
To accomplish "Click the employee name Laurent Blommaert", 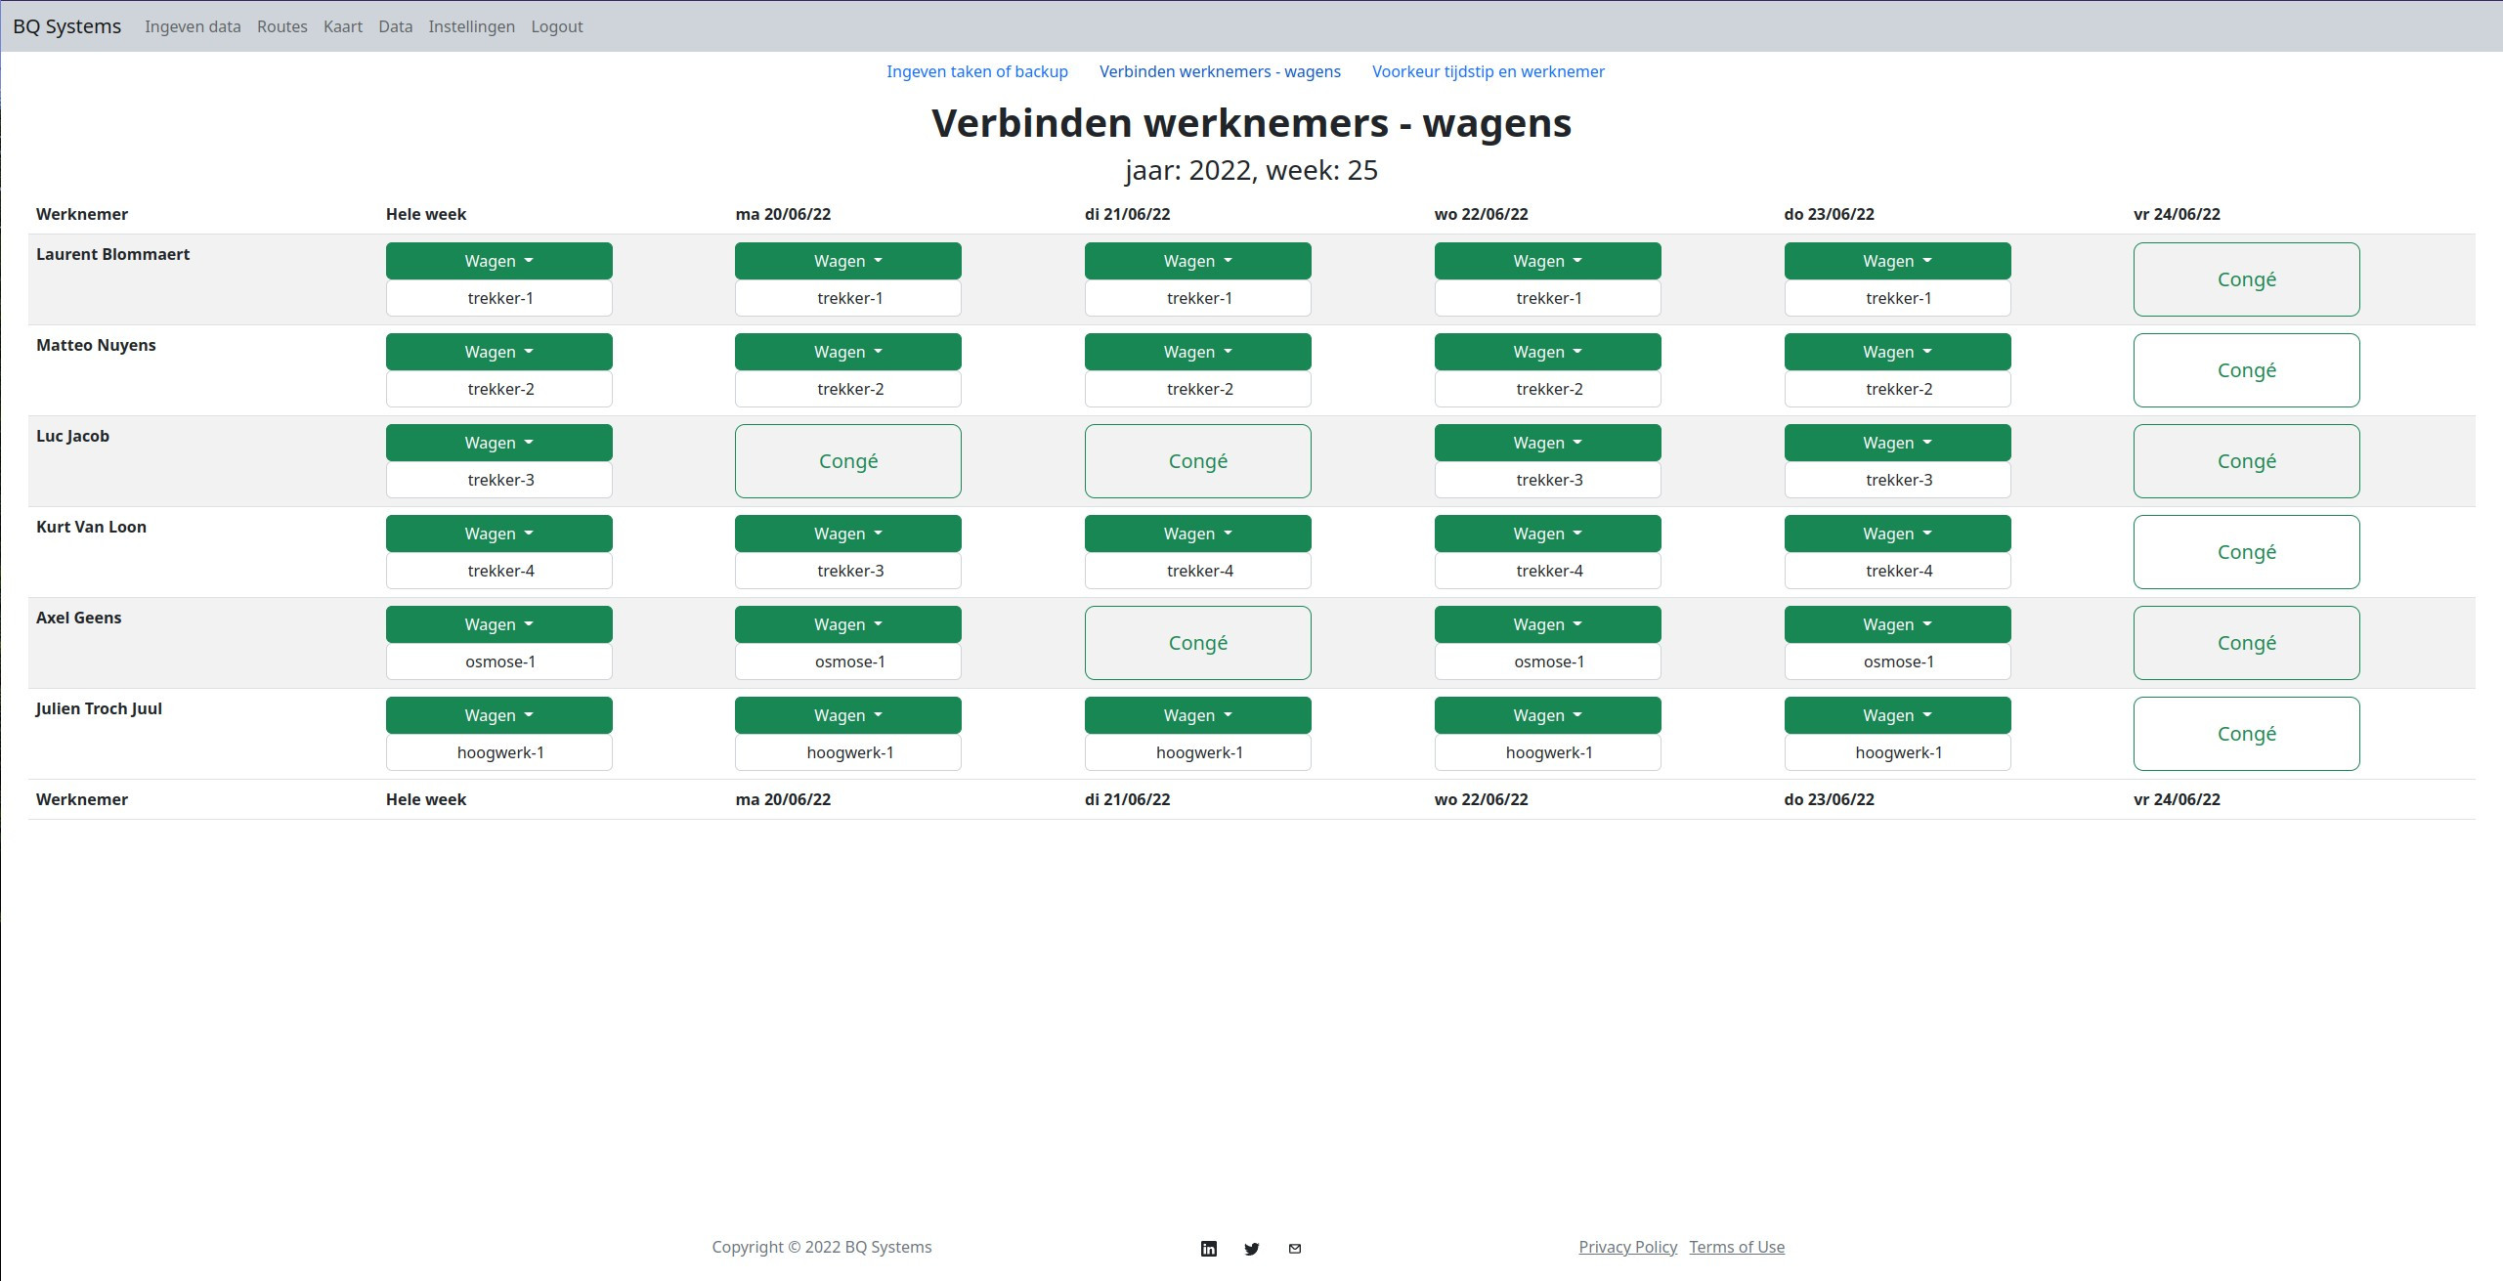I will 112,254.
